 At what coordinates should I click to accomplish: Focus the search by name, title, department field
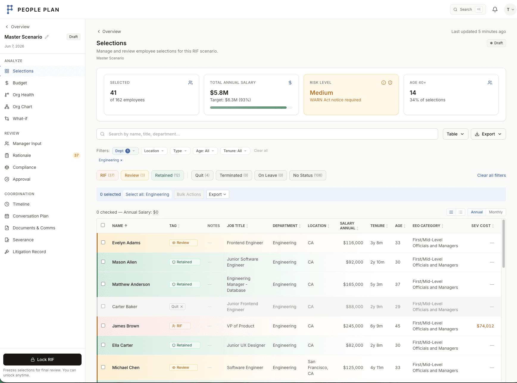(267, 134)
